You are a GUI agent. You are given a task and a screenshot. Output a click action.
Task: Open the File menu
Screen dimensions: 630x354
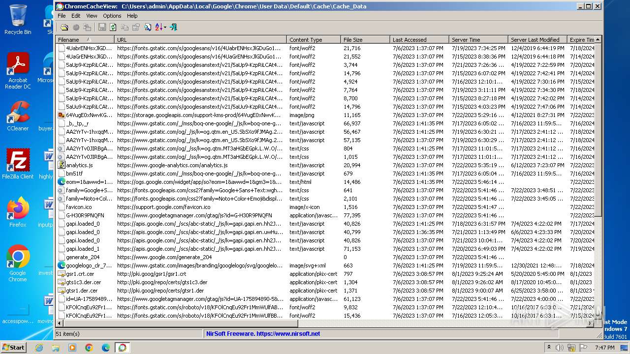coord(62,16)
